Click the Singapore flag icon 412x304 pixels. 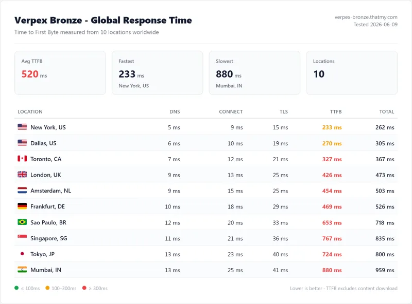22,237
